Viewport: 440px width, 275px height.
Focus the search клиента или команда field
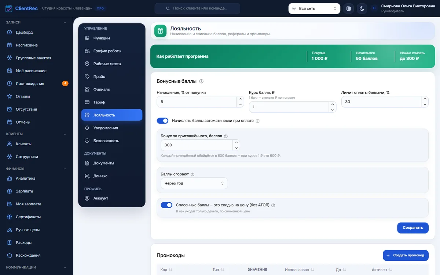[197, 8]
